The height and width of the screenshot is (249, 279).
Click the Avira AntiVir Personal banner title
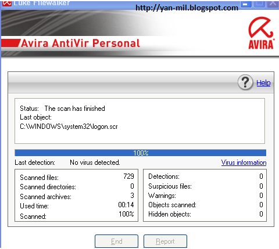coord(80,43)
